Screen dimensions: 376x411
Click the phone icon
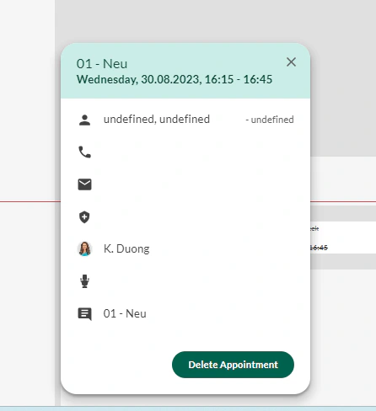click(84, 152)
